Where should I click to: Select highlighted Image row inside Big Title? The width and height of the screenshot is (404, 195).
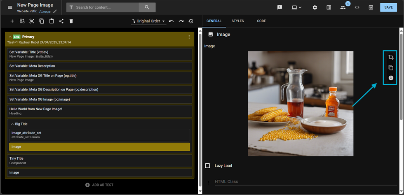(x=101, y=146)
